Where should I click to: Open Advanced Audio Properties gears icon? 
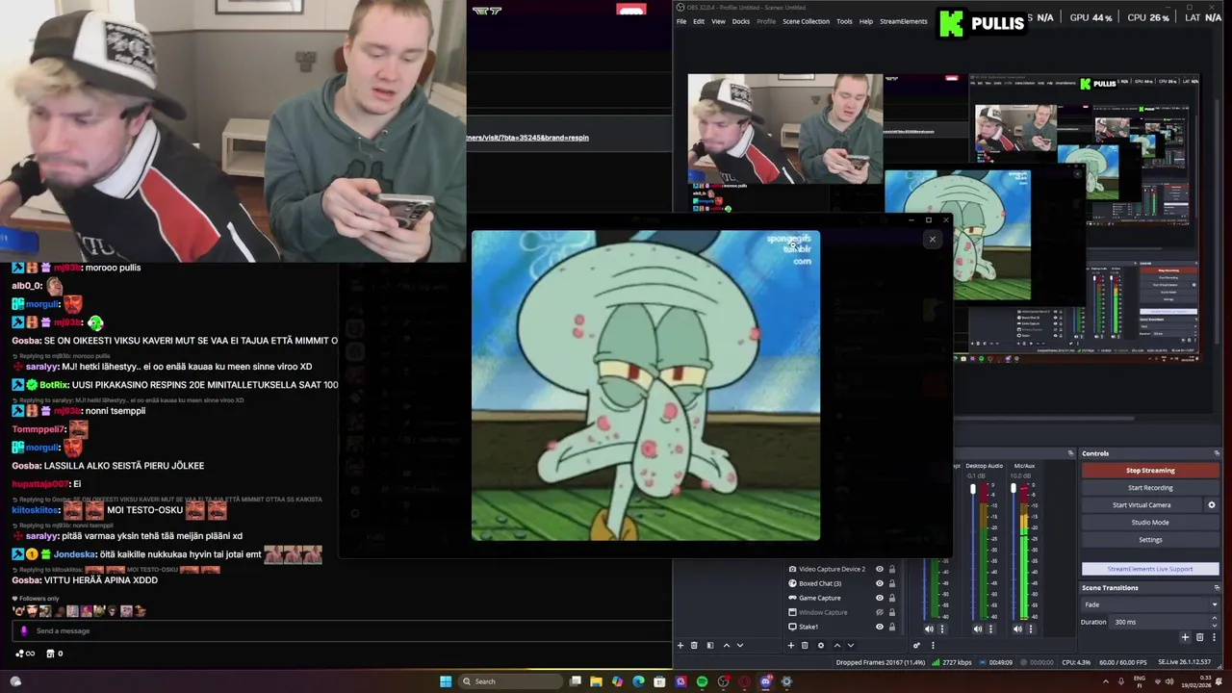click(x=916, y=646)
